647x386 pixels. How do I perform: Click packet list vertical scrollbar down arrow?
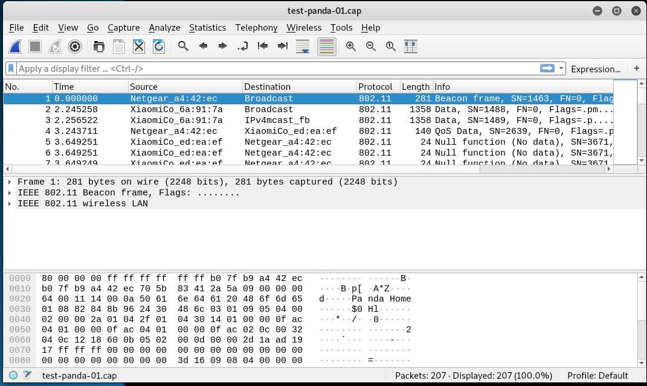(641, 160)
